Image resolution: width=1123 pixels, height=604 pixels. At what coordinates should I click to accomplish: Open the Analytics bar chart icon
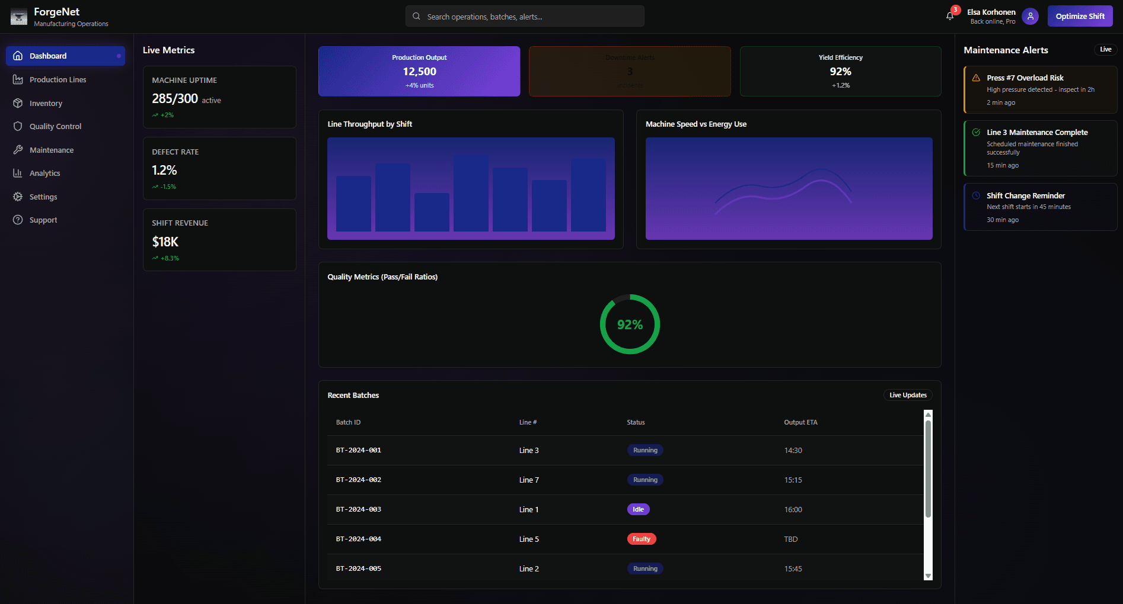click(x=18, y=173)
